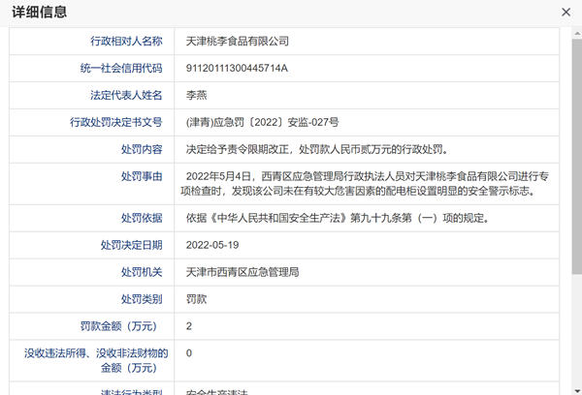Click the label 处罚决定日期
The width and height of the screenshot is (582, 395).
[x=131, y=245]
